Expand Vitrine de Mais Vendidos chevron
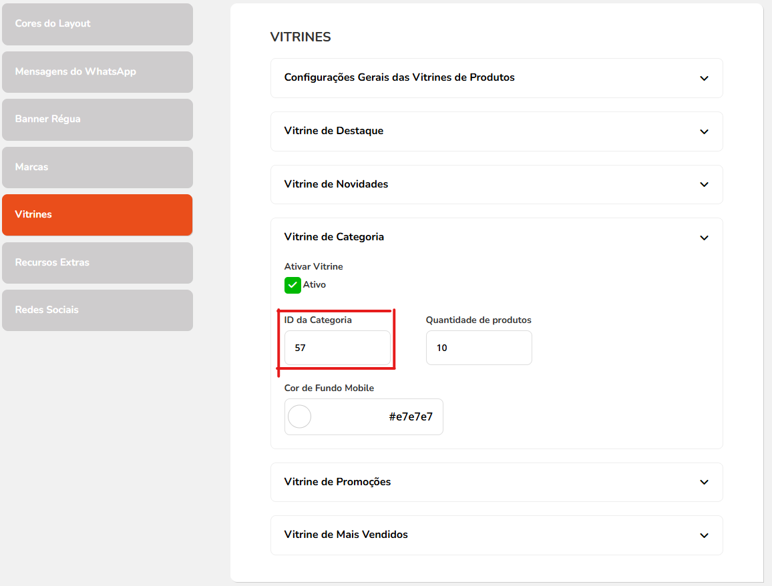 [x=704, y=535]
